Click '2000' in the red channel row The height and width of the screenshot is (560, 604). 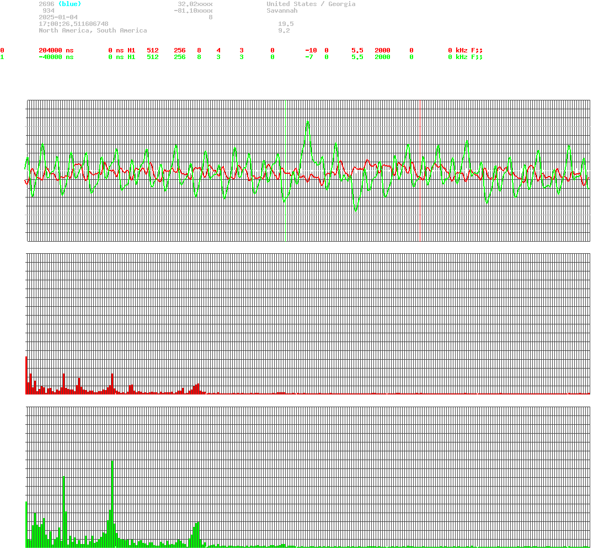(x=382, y=51)
